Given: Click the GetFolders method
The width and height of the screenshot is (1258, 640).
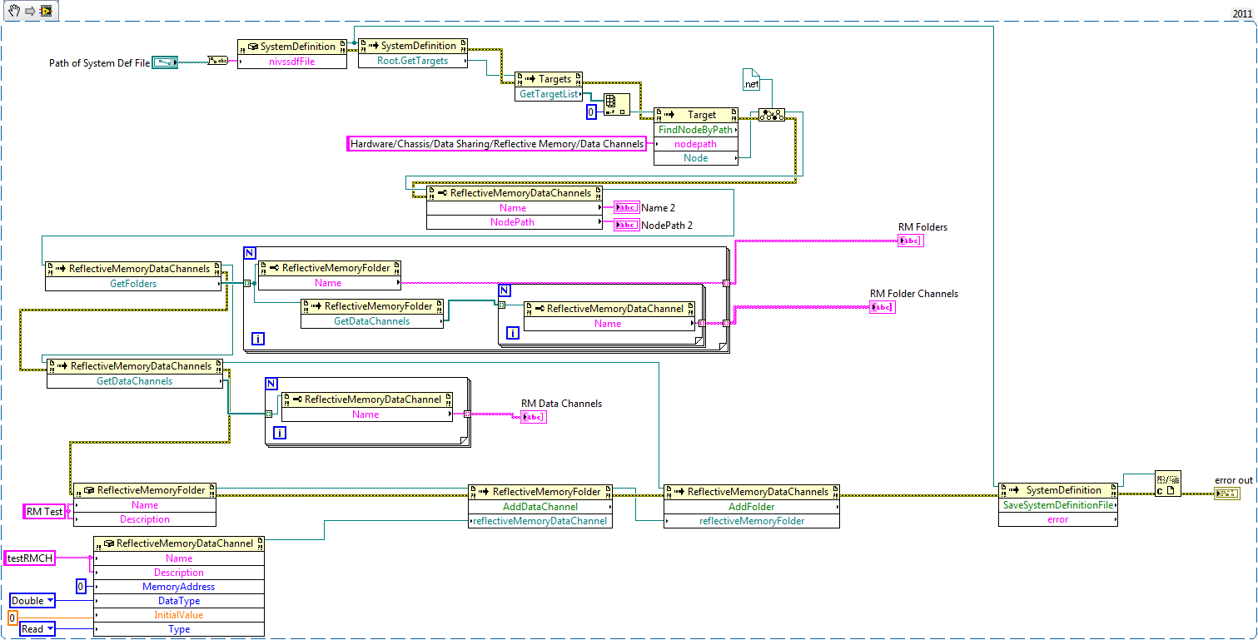Looking at the screenshot, I should [x=134, y=284].
